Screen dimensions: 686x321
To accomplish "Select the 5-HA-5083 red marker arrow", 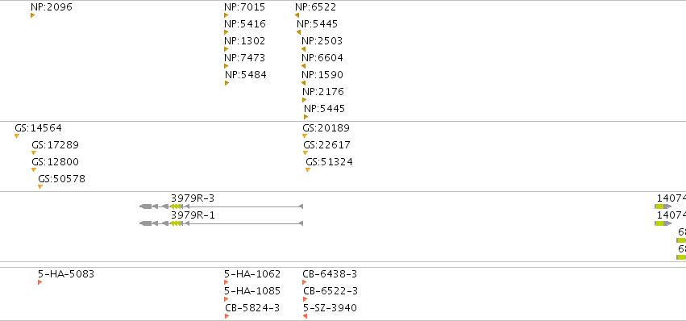I will point(39,282).
